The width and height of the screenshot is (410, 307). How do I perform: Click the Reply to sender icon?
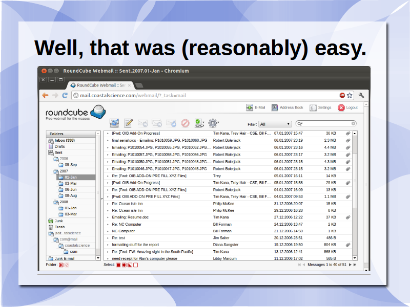pyautogui.click(x=143, y=123)
